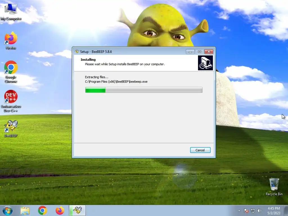Select the My Computer desktop icon
The height and width of the screenshot is (216, 288).
coord(11,12)
